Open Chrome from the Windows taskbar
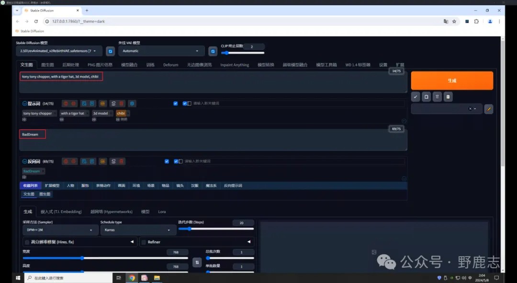Screen dimensions: 517x283 tap(132, 278)
